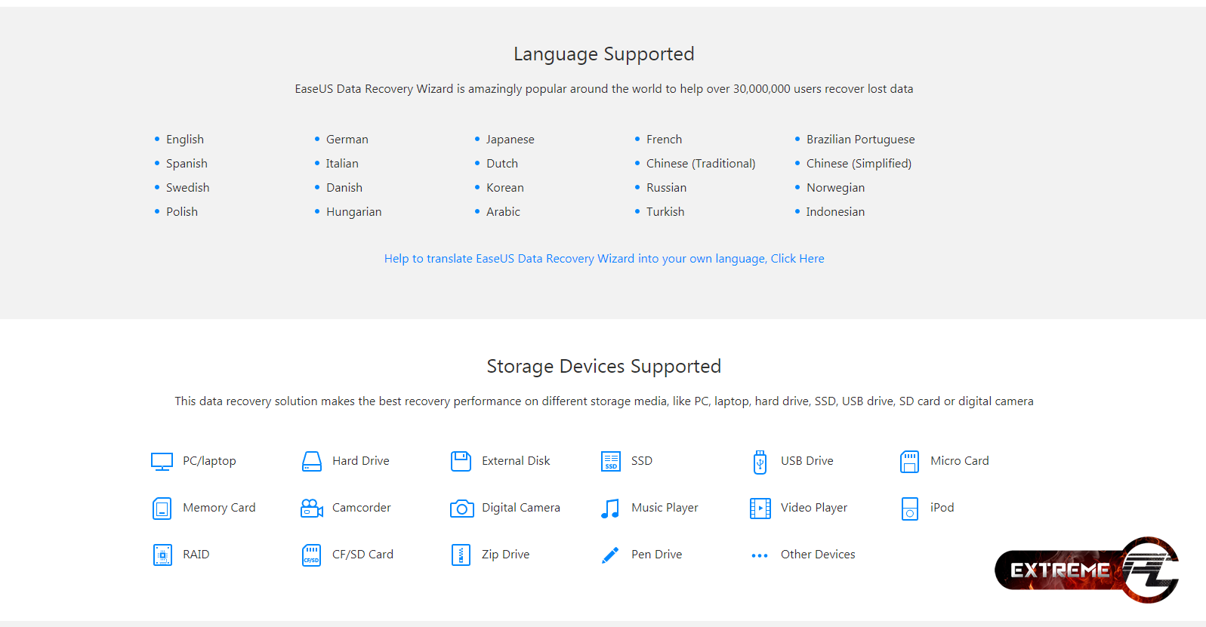Select the 'External Disk' label
The image size is (1206, 627).
coord(516,461)
